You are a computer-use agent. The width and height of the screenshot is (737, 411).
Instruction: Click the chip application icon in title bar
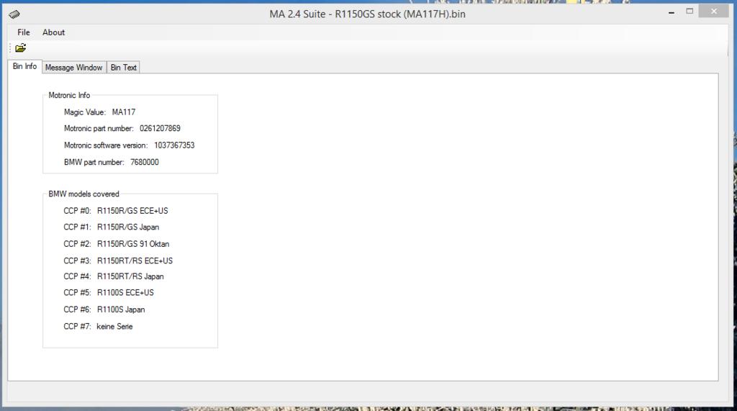pos(14,14)
